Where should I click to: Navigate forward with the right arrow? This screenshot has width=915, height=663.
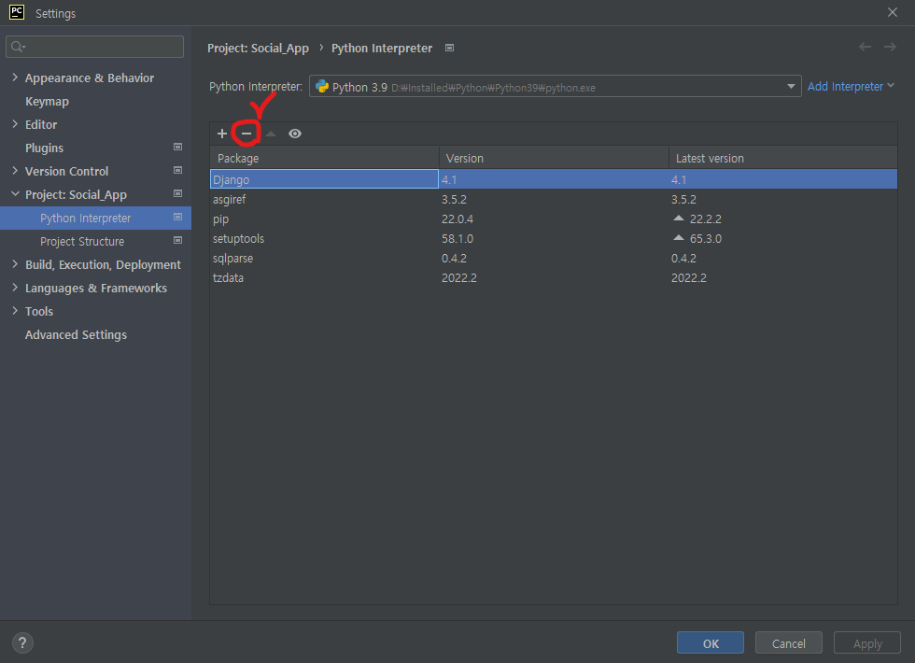coord(890,47)
